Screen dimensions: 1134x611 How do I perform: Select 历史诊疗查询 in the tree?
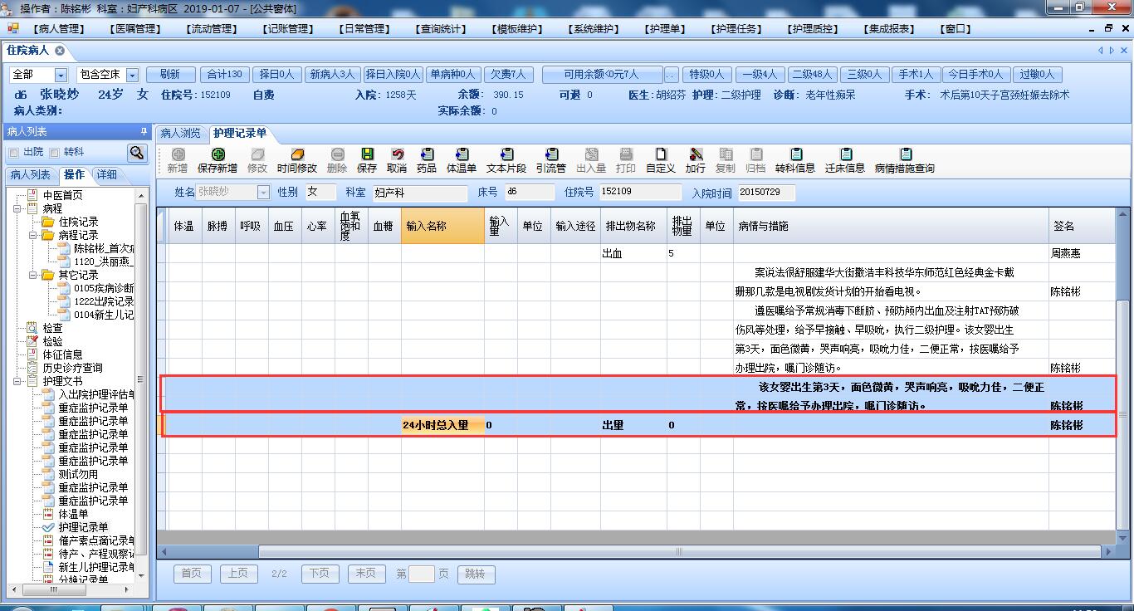(73, 368)
